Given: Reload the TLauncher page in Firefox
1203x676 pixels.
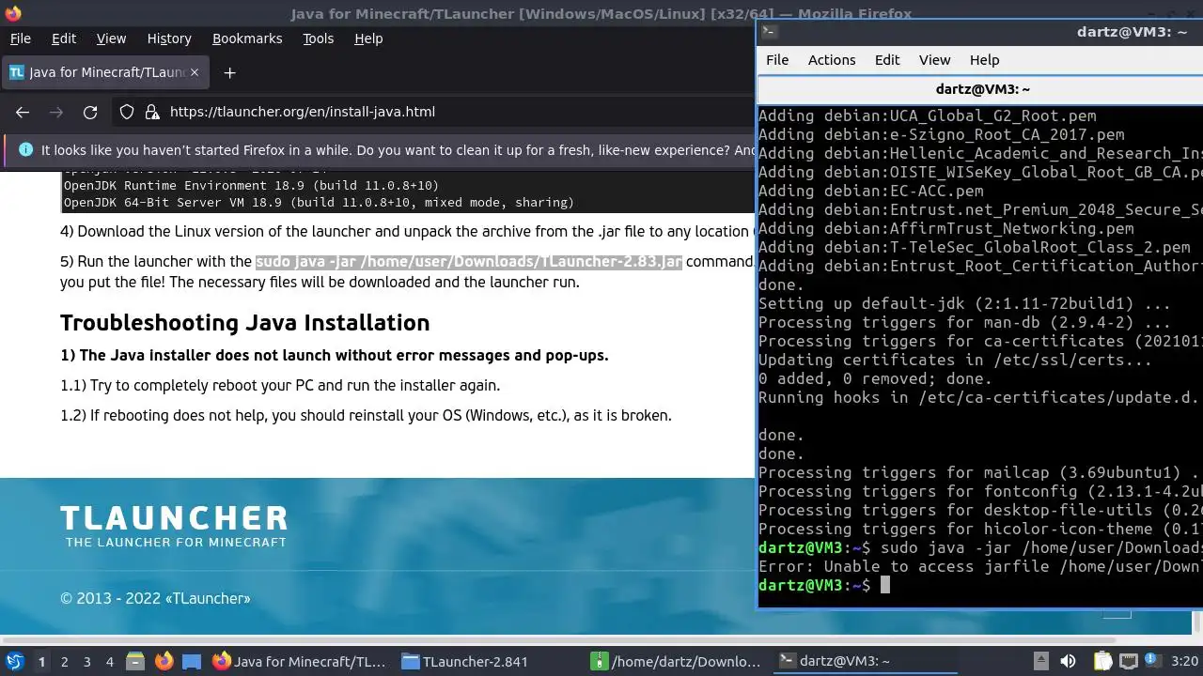Looking at the screenshot, I should click(90, 112).
